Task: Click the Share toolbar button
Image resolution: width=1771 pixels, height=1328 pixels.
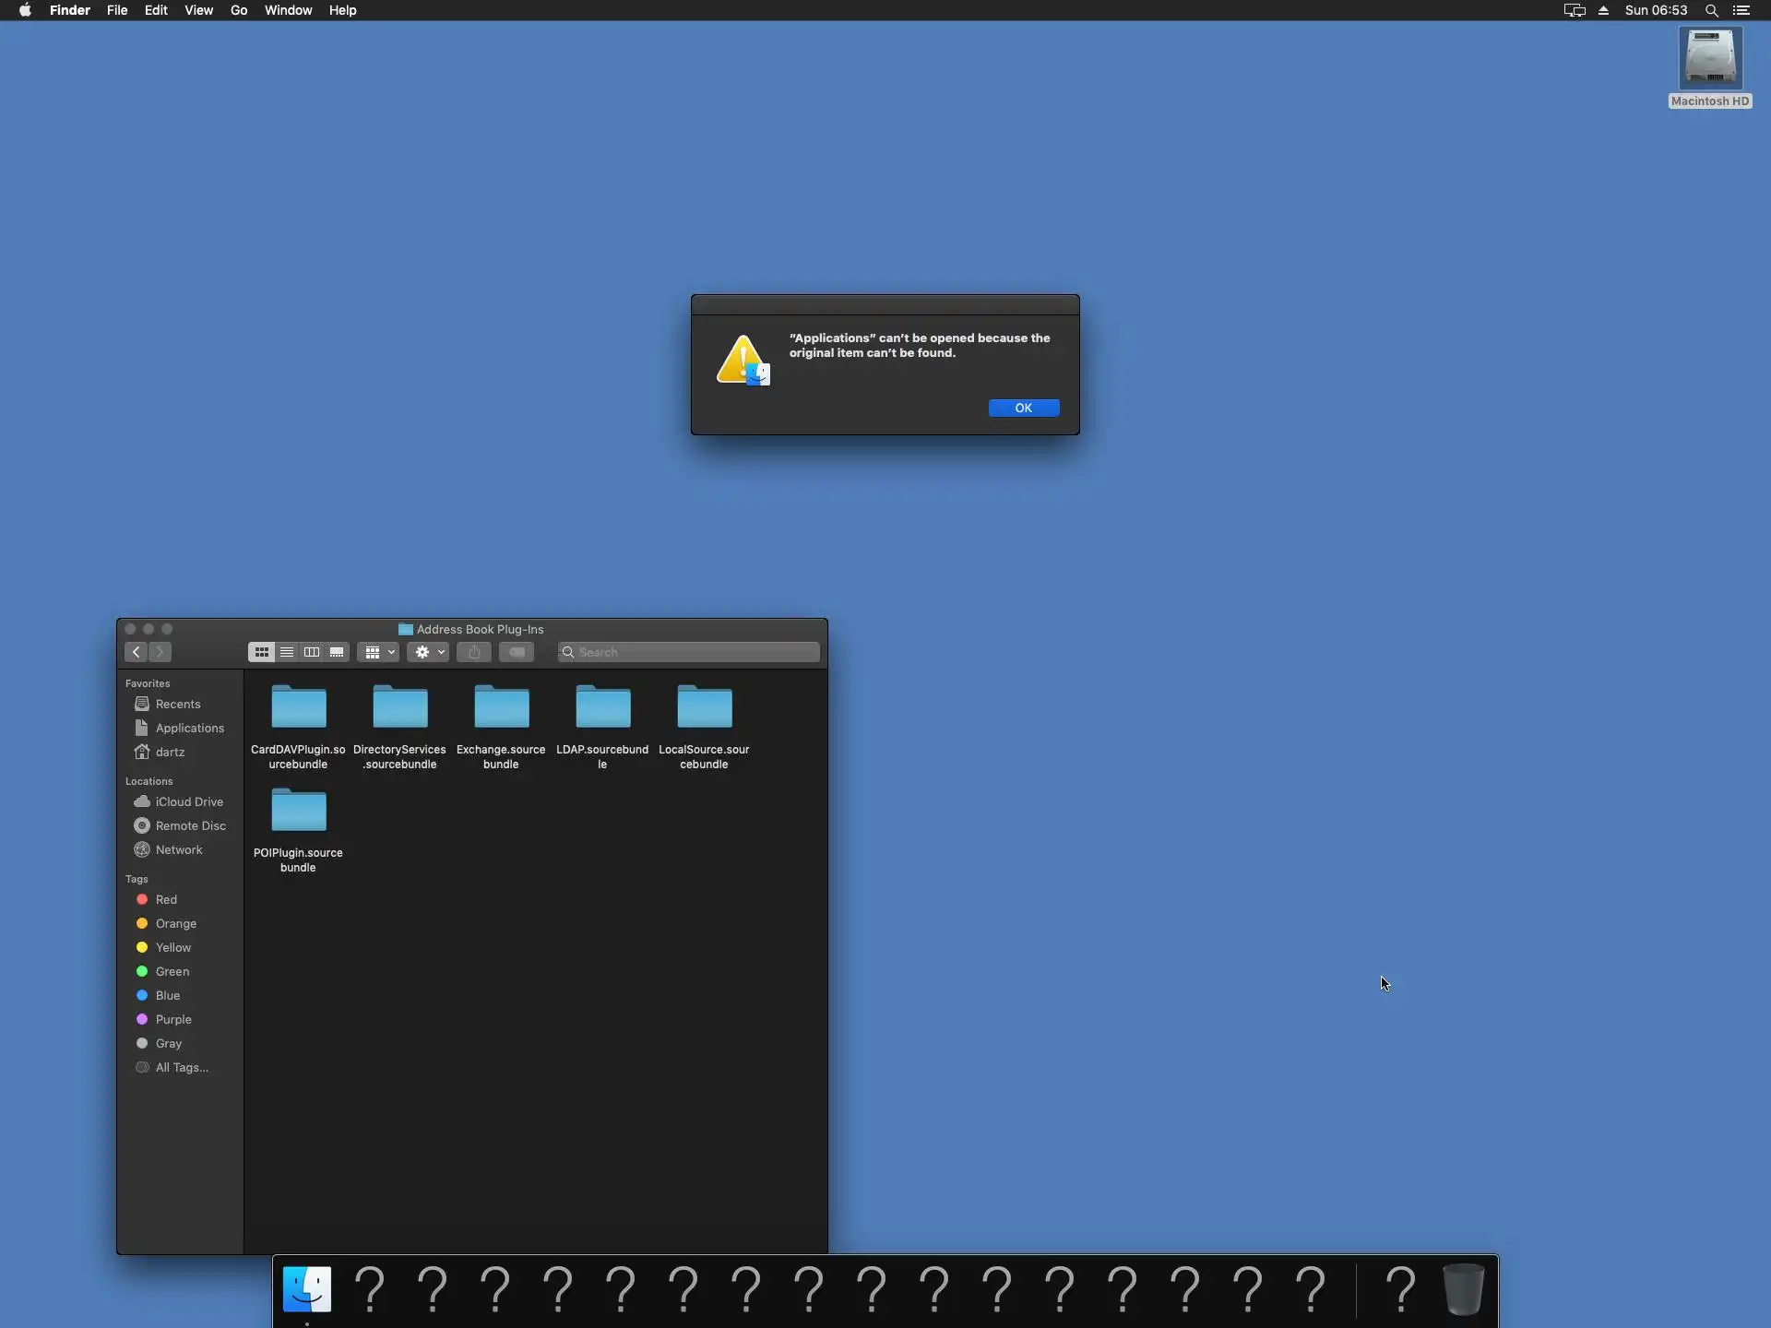Action: 474,652
